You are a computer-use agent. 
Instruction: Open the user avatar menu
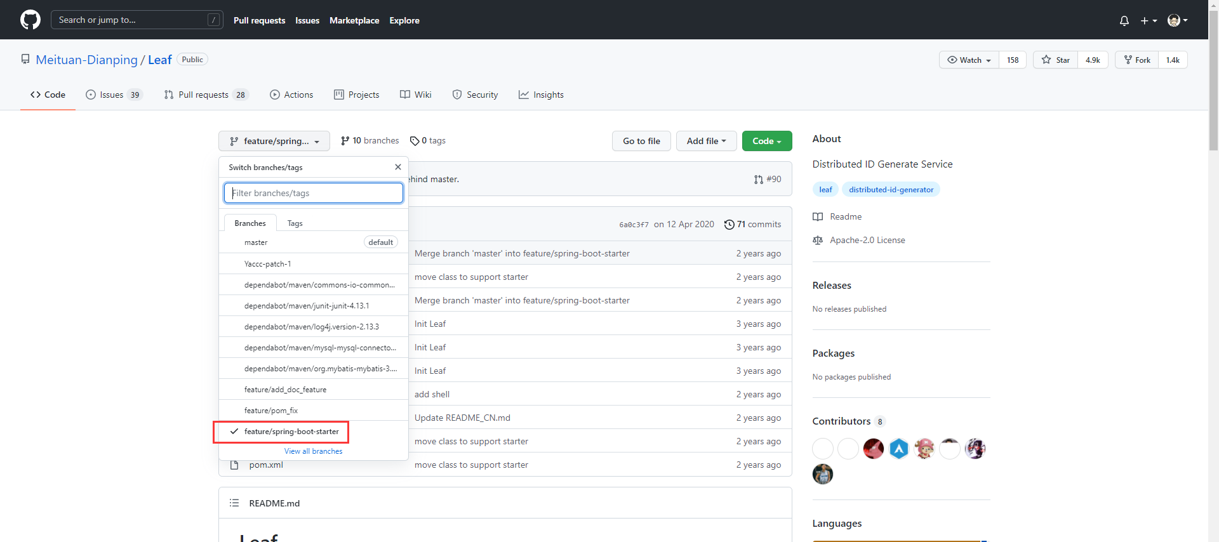pos(1178,20)
